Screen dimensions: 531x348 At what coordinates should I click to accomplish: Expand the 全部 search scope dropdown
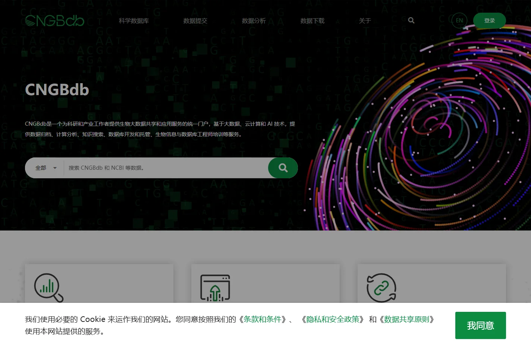[46, 168]
